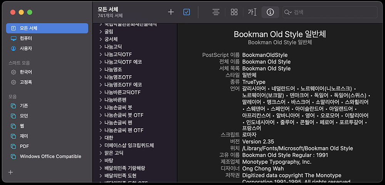Click the icon beside Windows Office Compatible
Image resolution: width=385 pixels, height=185 pixels.
13,156
